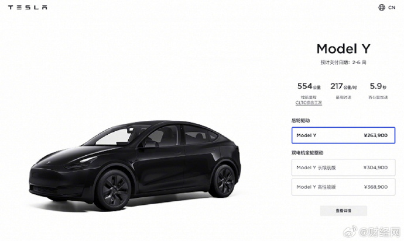Choose Model Y long range ¥304,900 option
Image resolution: width=404 pixels, height=241 pixels.
343,167
